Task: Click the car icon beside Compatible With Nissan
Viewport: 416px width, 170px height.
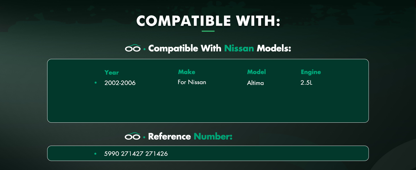Action: (133, 48)
